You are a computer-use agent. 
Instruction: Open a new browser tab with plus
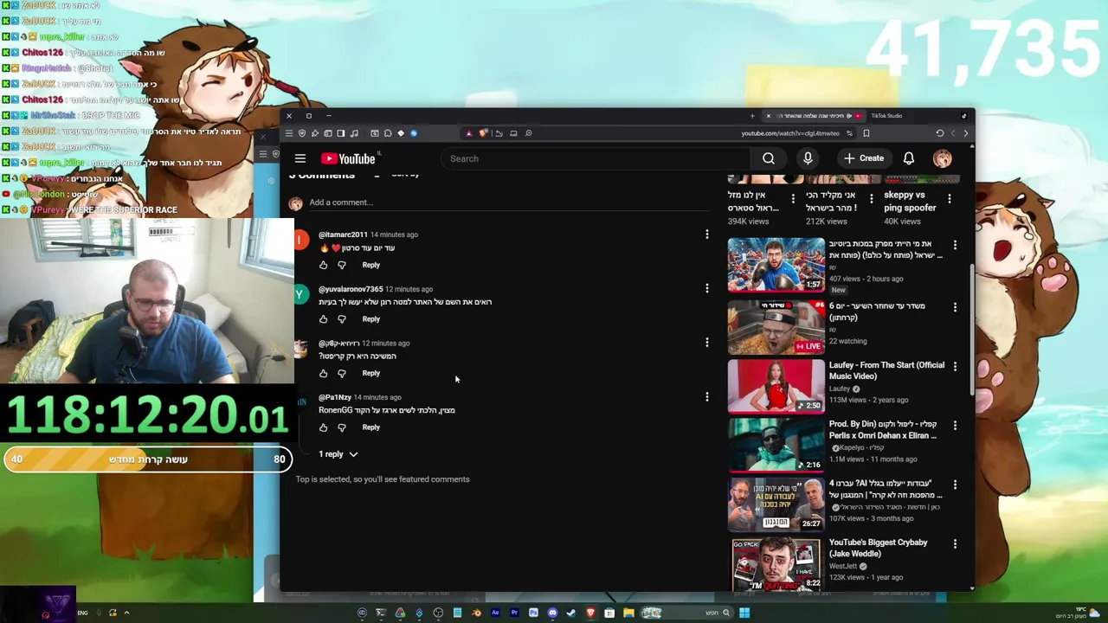click(x=752, y=116)
